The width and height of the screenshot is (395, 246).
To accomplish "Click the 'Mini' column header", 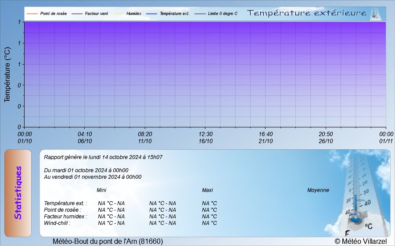I will [x=101, y=190].
